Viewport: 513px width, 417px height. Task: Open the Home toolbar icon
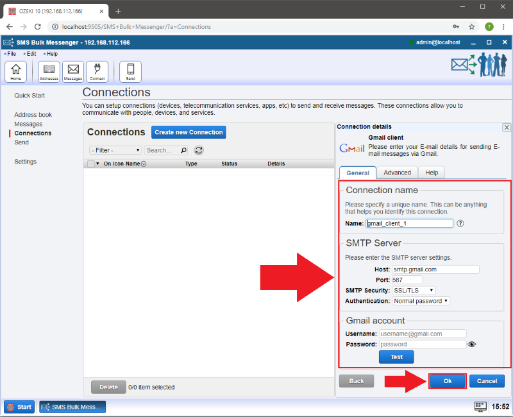(x=15, y=71)
